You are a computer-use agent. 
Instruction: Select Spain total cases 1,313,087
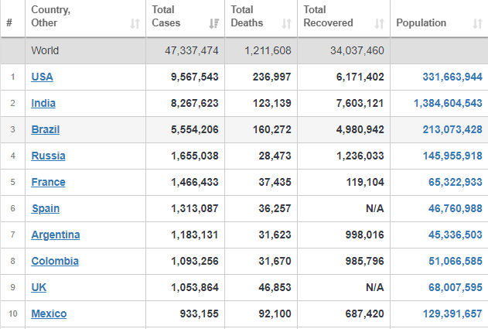pyautogui.click(x=195, y=208)
